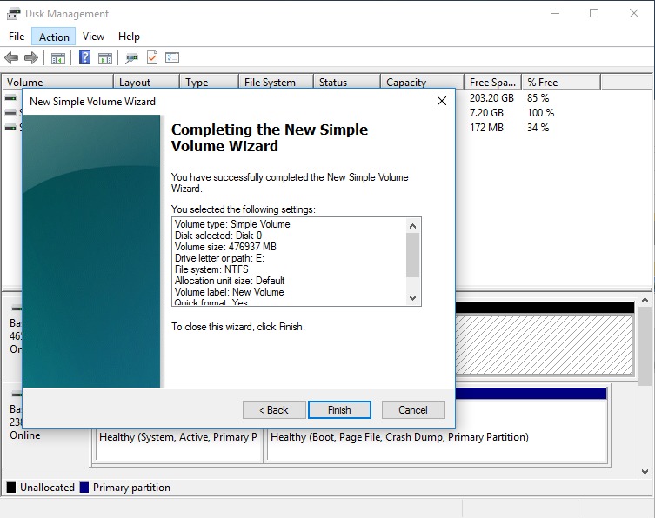The image size is (655, 518).
Task: Click the Back arrow toolbar icon
Action: click(11, 58)
